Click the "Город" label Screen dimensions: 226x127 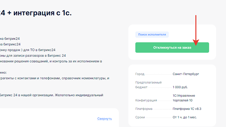point(140,74)
